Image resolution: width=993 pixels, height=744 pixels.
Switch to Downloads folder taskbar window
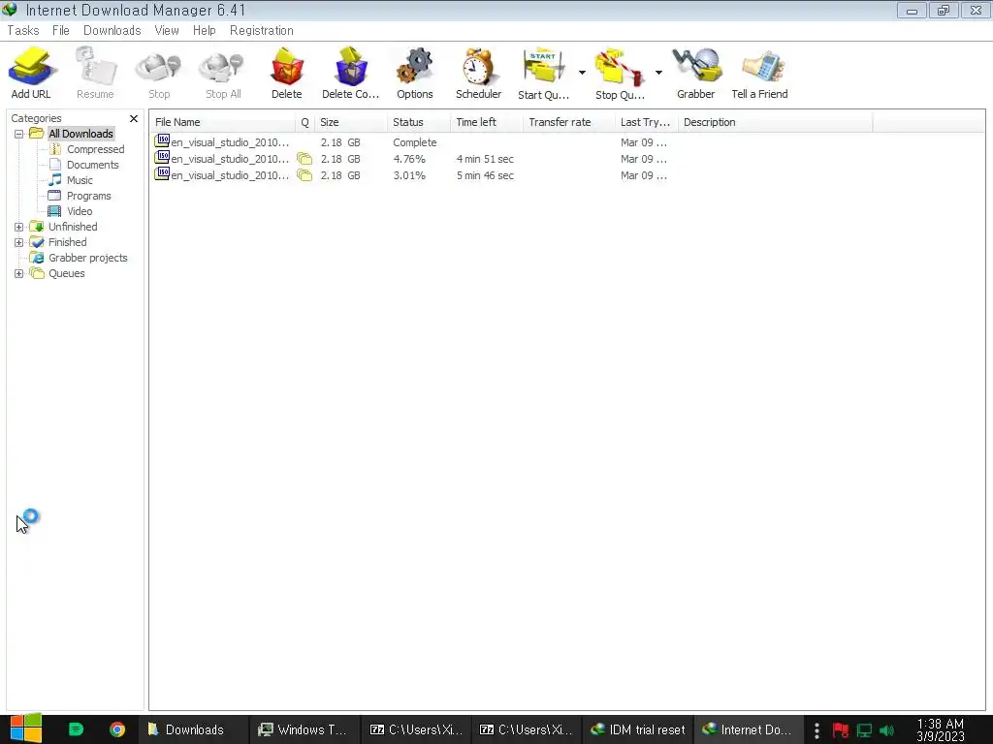[193, 729]
